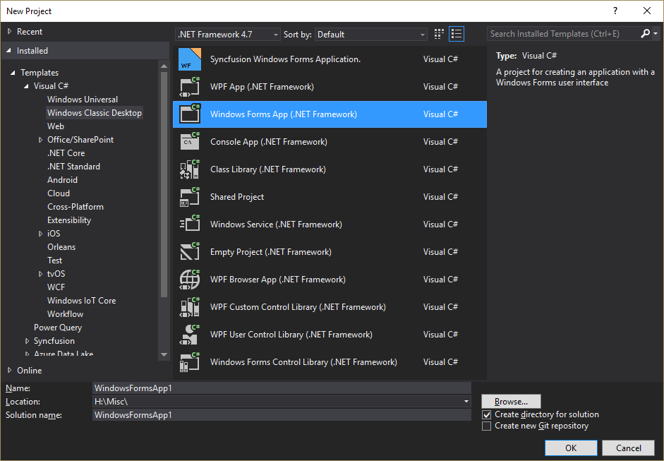Collapse the Templates tree node
The width and height of the screenshot is (664, 461).
pyautogui.click(x=13, y=73)
